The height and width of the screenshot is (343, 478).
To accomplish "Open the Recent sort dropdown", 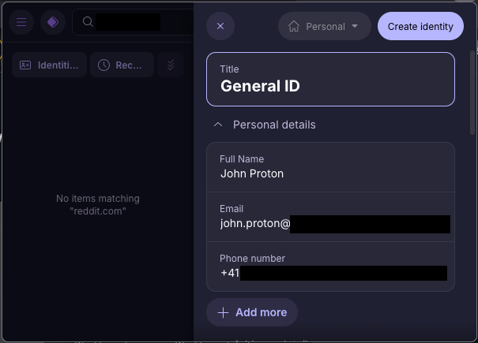I will [122, 65].
